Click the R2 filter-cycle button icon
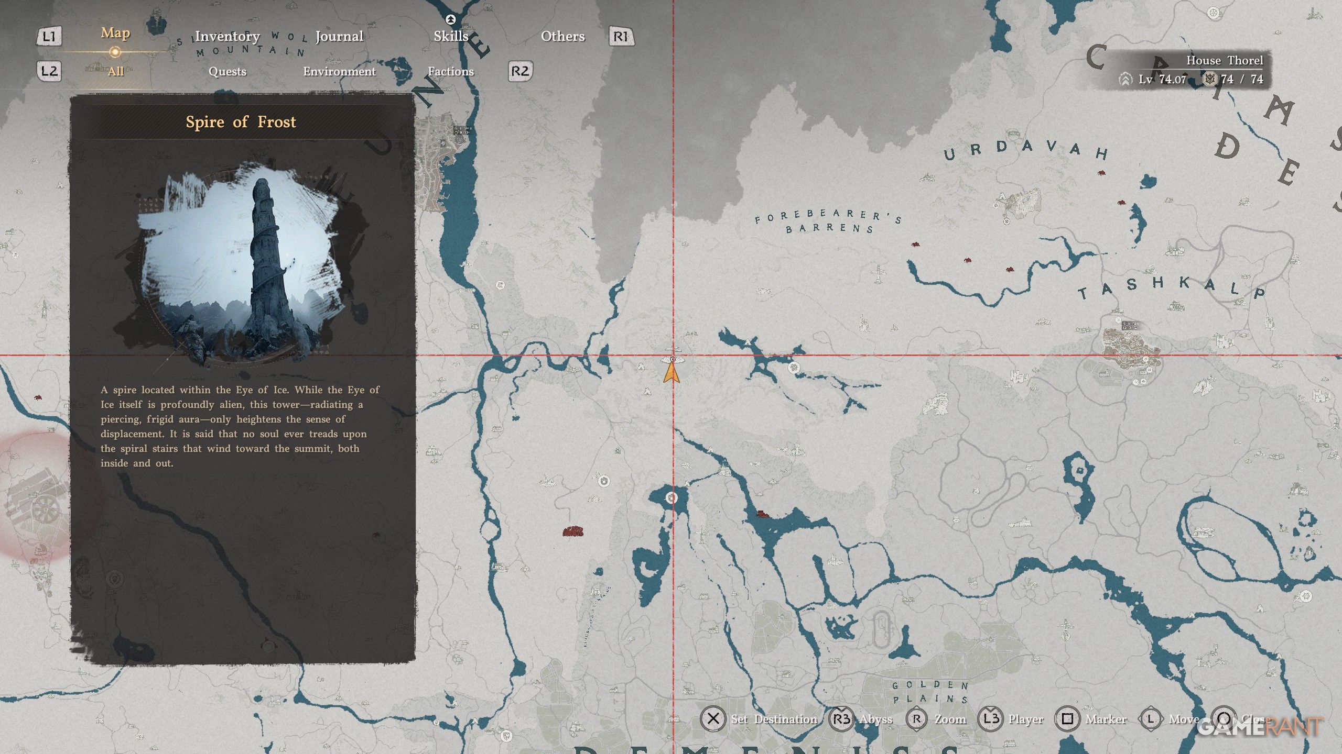 tap(520, 71)
